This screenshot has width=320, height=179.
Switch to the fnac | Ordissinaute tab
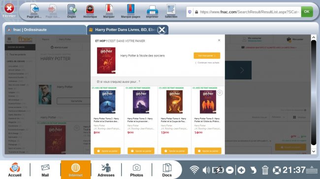45,30
